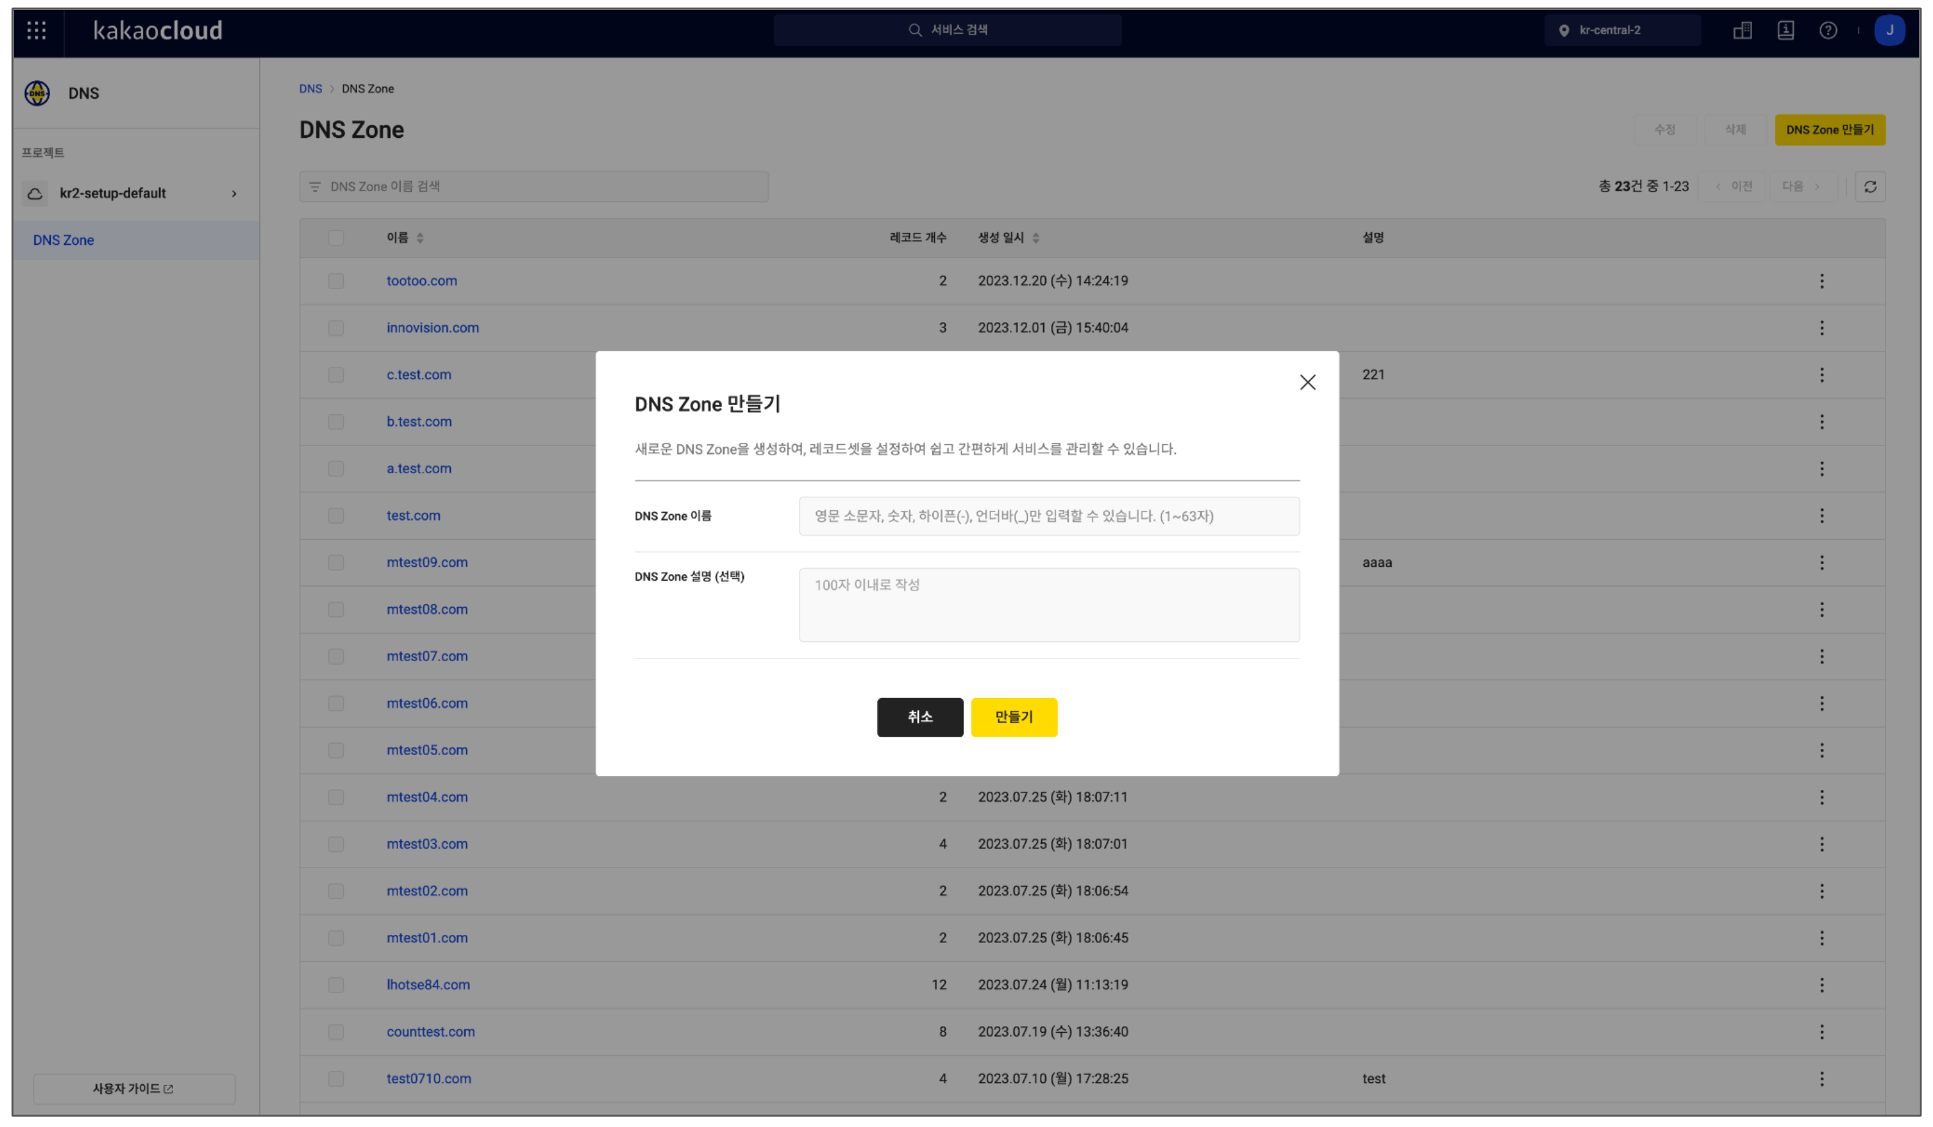Open the 사용자 가이드 link
Image resolution: width=1933 pixels, height=1127 pixels.
click(x=133, y=1089)
